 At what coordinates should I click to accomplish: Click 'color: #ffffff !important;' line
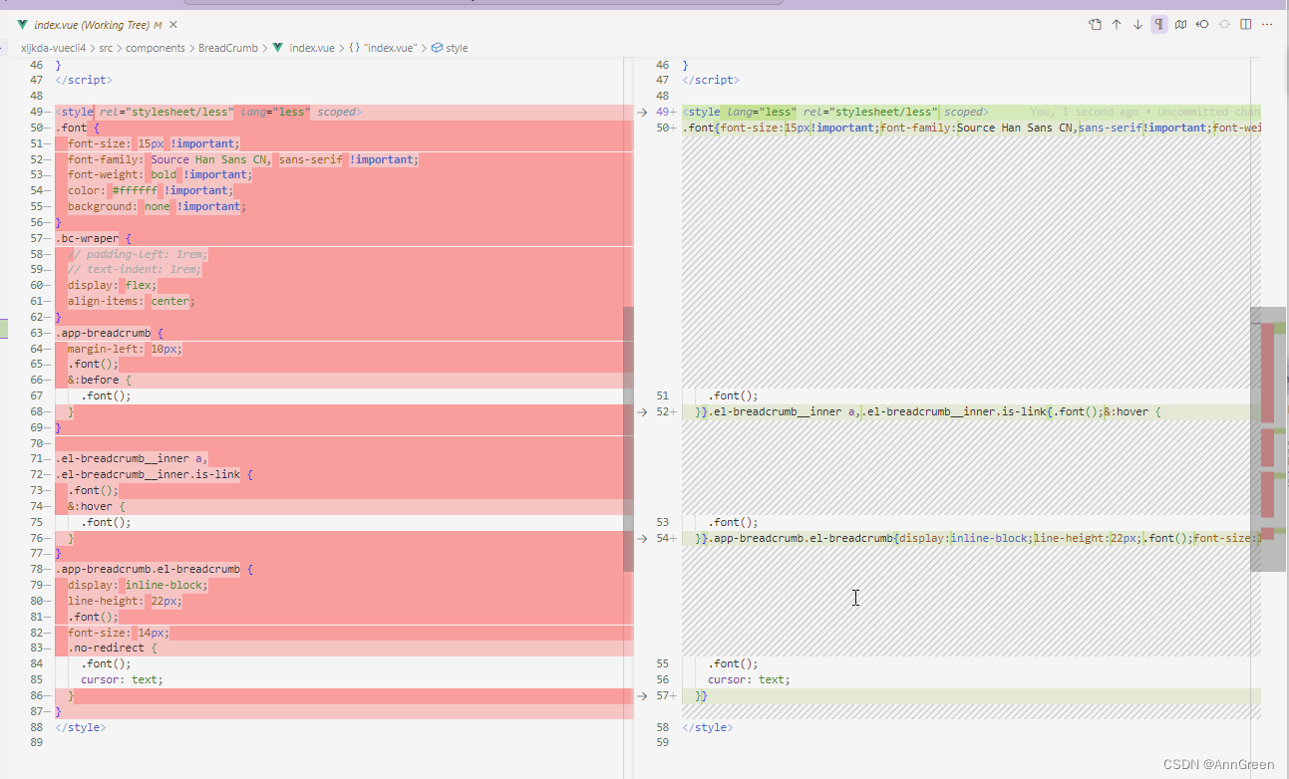[x=150, y=190]
